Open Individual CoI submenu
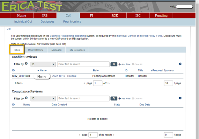The width and height of the screenshot is (199, 139). [x=23, y=22]
